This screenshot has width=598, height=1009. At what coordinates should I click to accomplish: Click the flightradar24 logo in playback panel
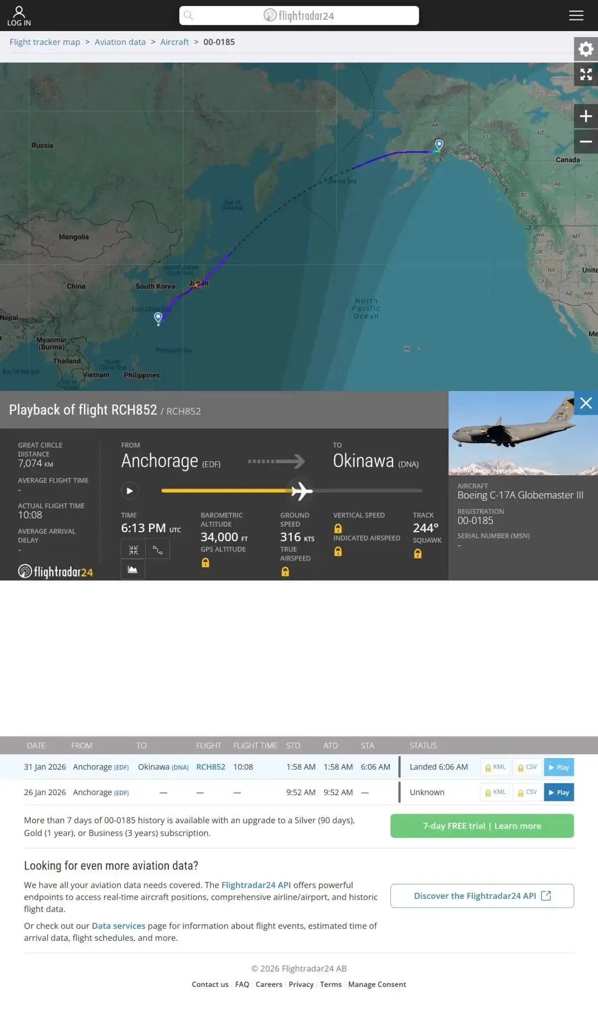click(55, 572)
